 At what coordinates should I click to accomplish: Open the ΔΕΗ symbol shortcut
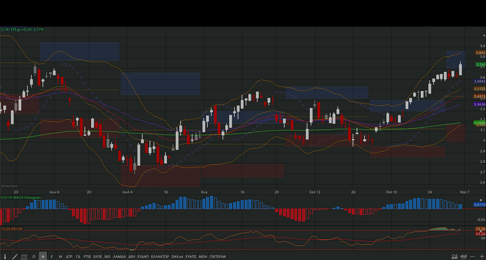point(132,257)
